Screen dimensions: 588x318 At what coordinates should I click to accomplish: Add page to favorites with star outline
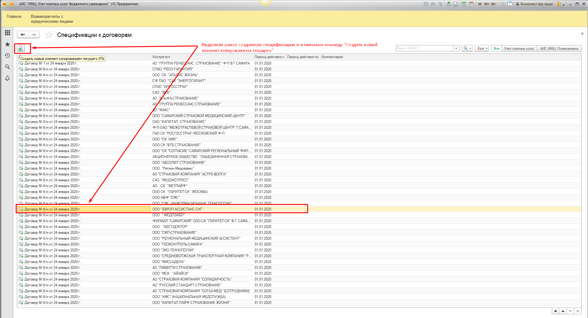48,35
